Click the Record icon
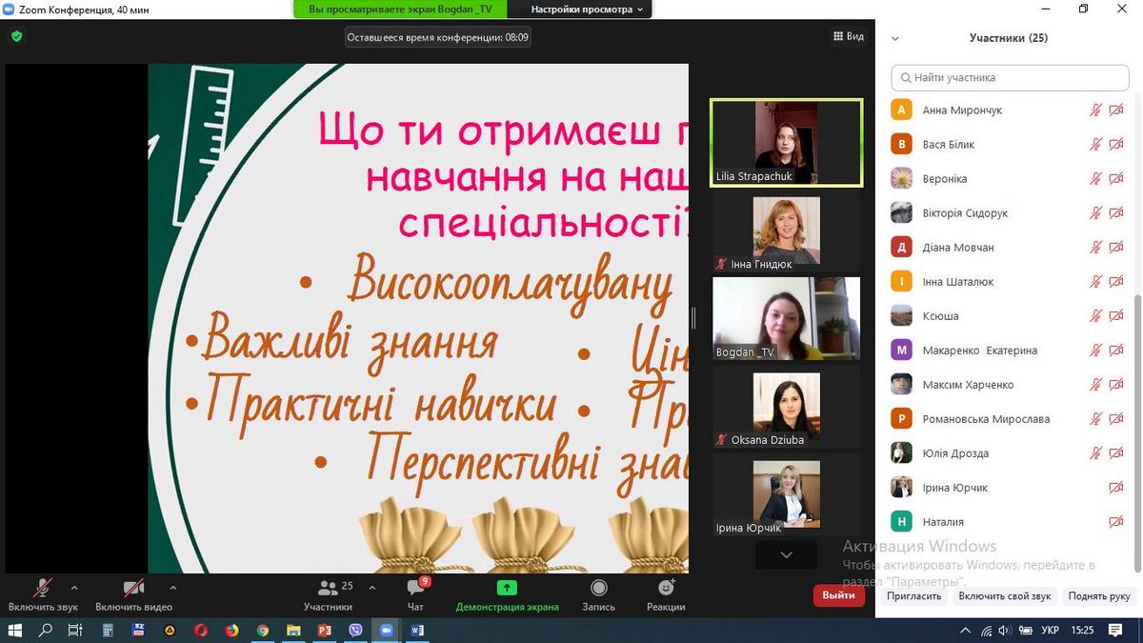Viewport: 1143px width, 643px height. tap(598, 588)
